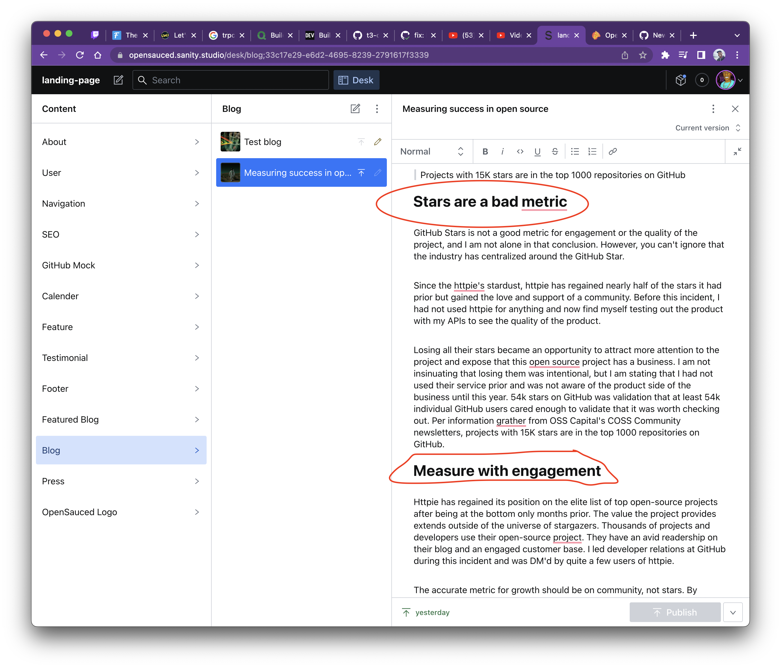Reload the browser page

coord(79,55)
